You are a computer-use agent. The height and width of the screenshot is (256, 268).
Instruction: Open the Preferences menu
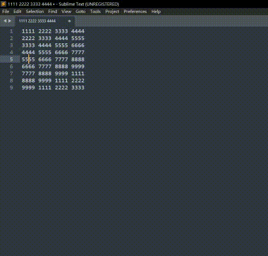tap(135, 11)
